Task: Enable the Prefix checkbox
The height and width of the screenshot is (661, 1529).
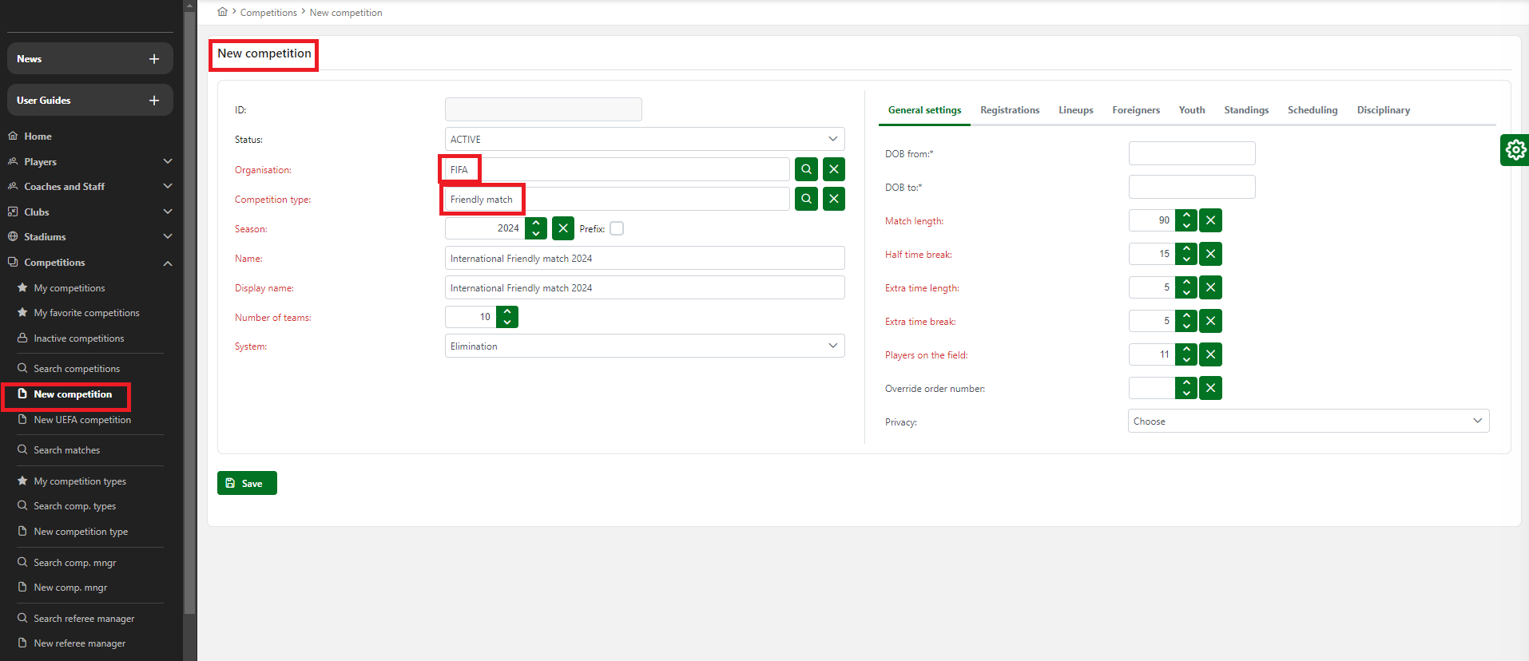Action: (x=617, y=228)
